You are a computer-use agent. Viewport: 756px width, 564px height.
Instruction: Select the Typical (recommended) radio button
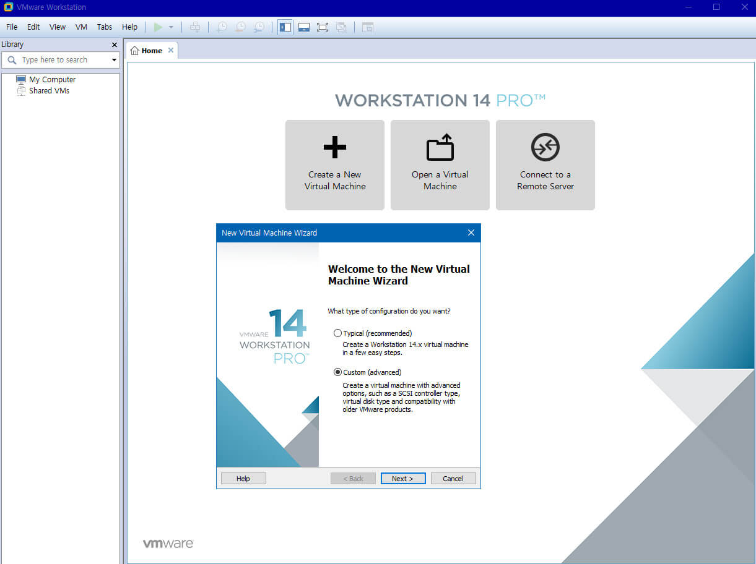337,333
